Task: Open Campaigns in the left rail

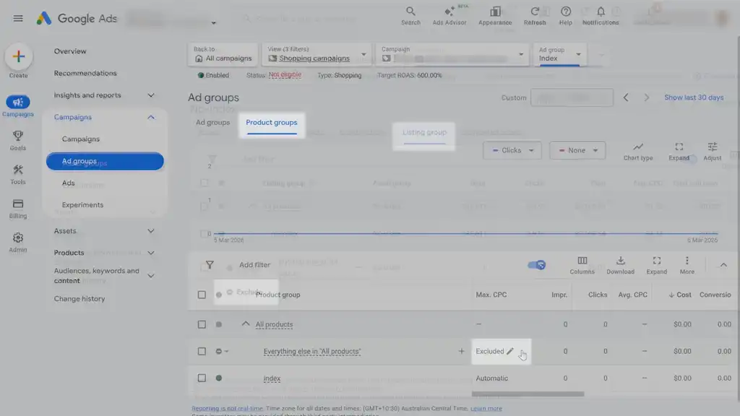Action: click(x=18, y=106)
